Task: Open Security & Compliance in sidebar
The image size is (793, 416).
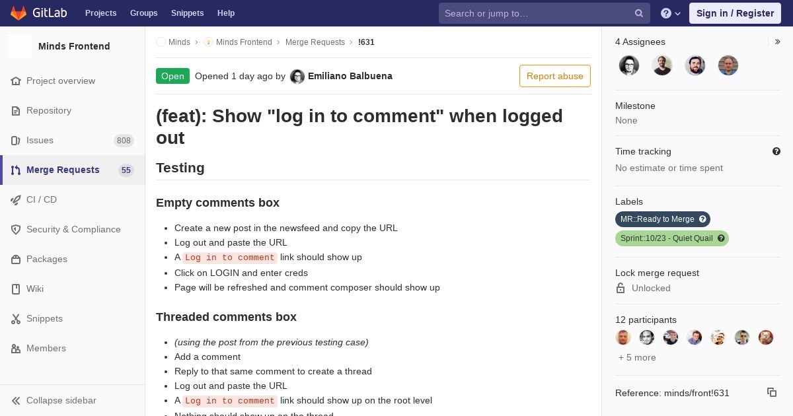Action: pos(73,229)
